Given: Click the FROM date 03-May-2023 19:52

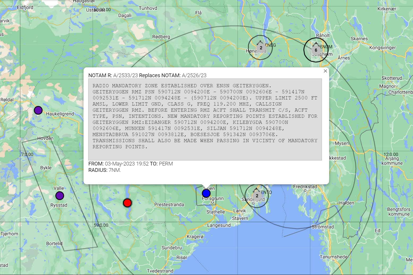Looking at the screenshot, I should click(127, 164).
